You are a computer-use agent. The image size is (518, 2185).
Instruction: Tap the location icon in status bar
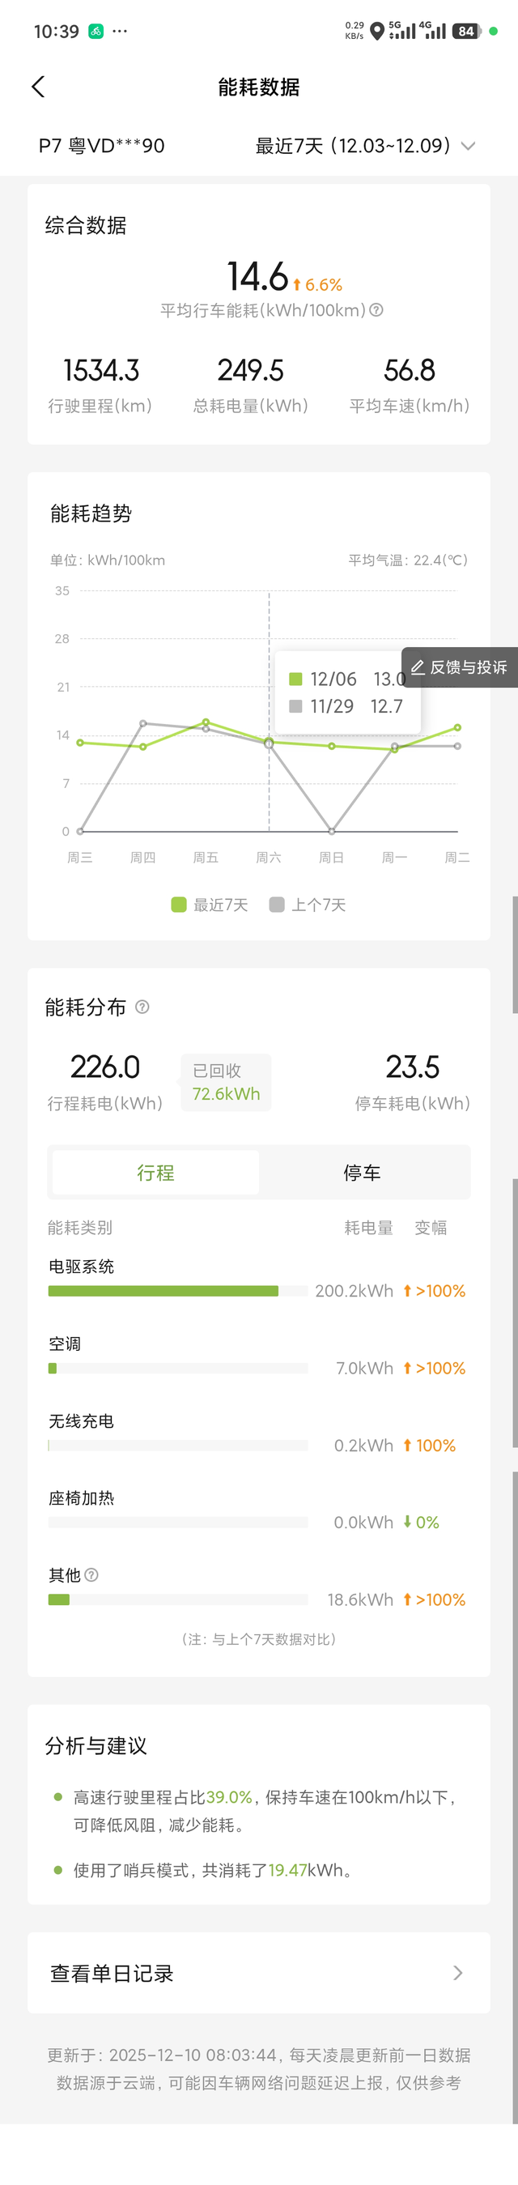coord(377,32)
